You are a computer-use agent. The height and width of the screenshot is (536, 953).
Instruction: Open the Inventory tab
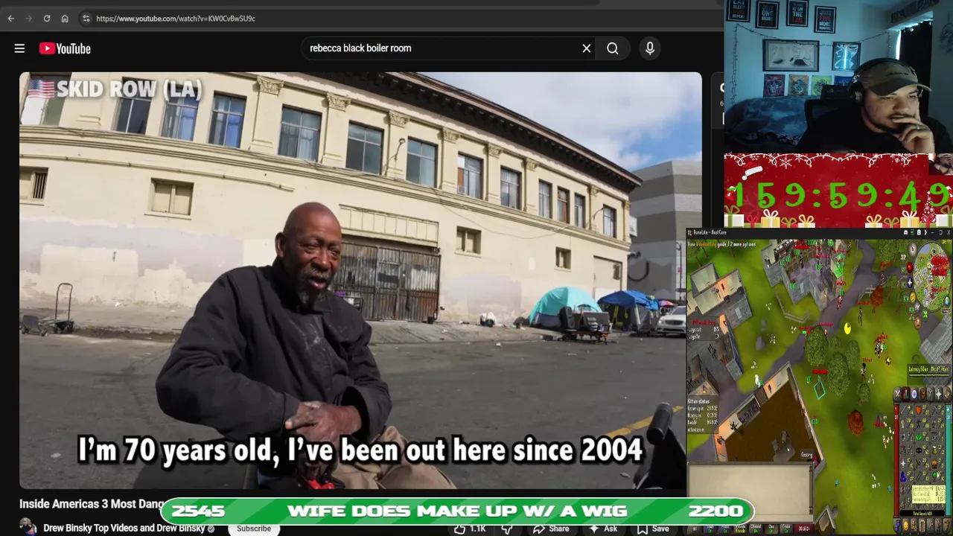click(x=922, y=393)
